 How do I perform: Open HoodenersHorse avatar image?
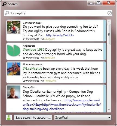14,69
